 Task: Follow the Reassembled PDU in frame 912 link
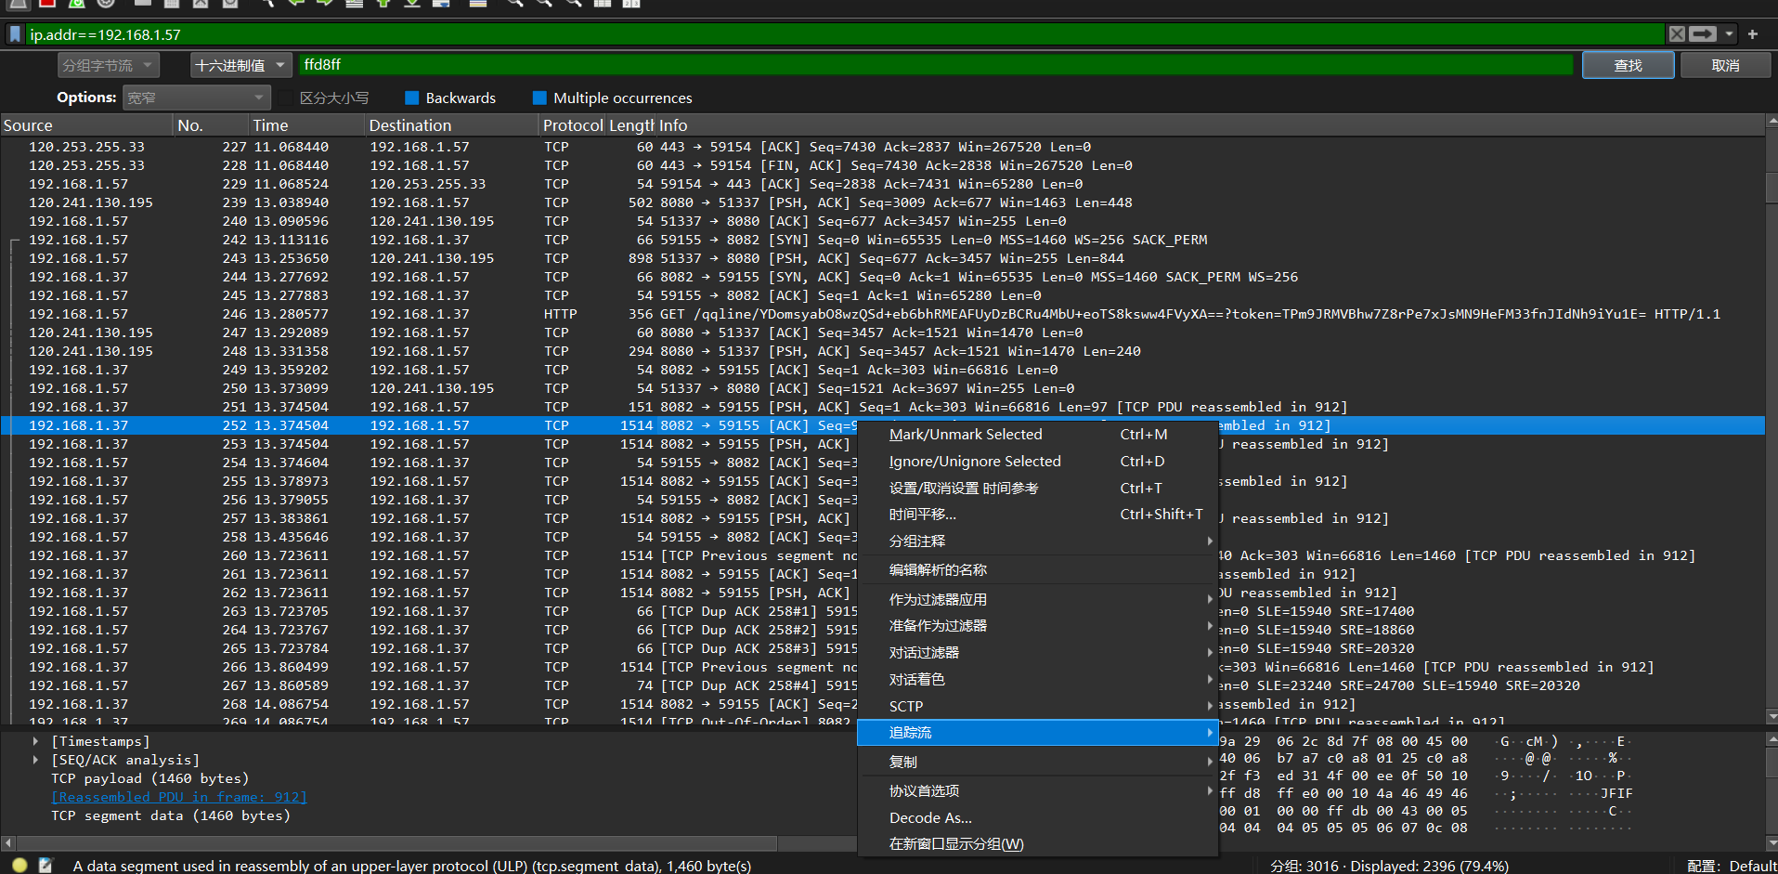[179, 797]
